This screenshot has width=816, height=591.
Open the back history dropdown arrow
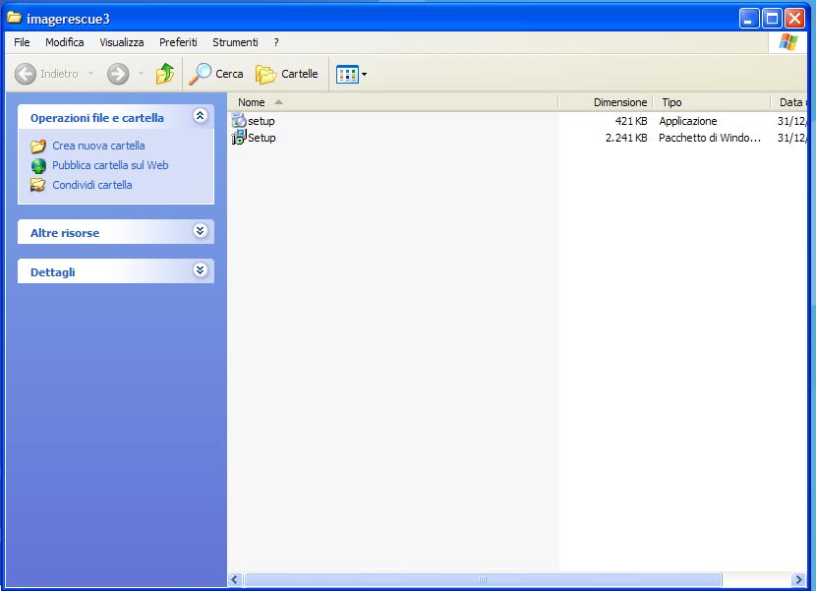point(91,74)
